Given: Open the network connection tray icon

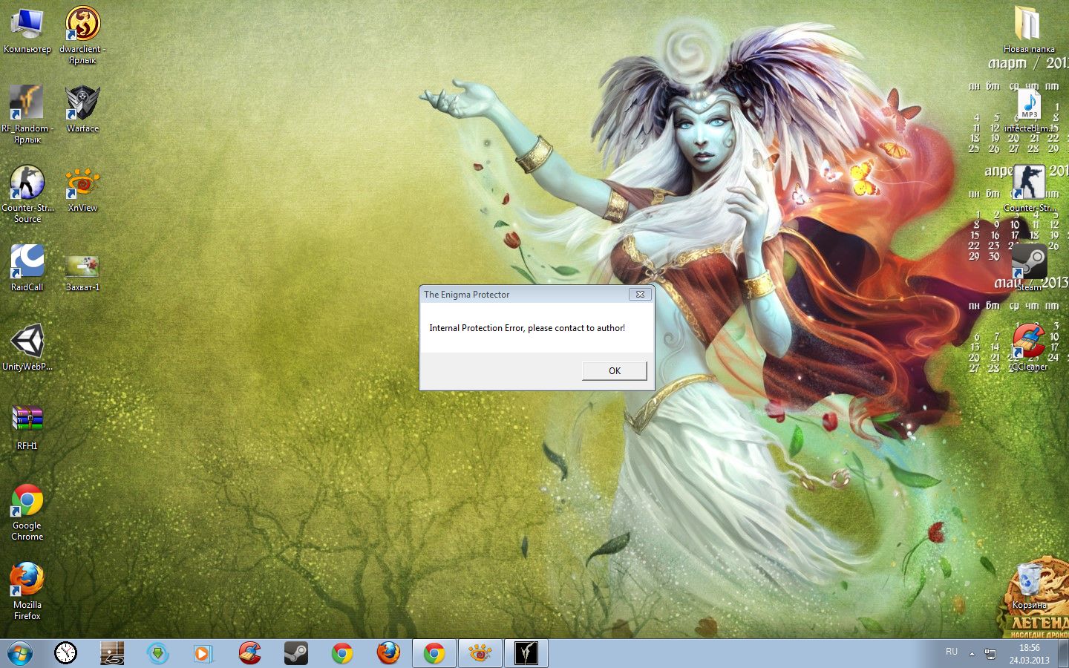Looking at the screenshot, I should [990, 654].
